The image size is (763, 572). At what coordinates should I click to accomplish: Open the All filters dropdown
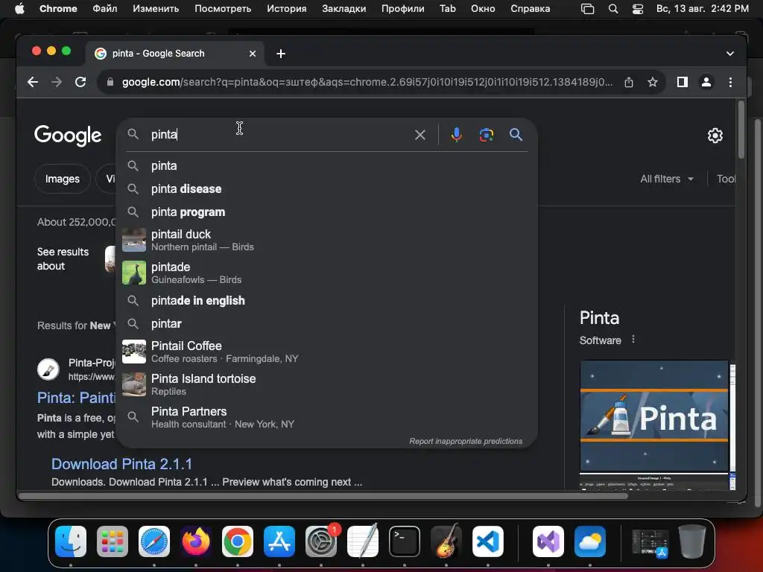pos(667,179)
